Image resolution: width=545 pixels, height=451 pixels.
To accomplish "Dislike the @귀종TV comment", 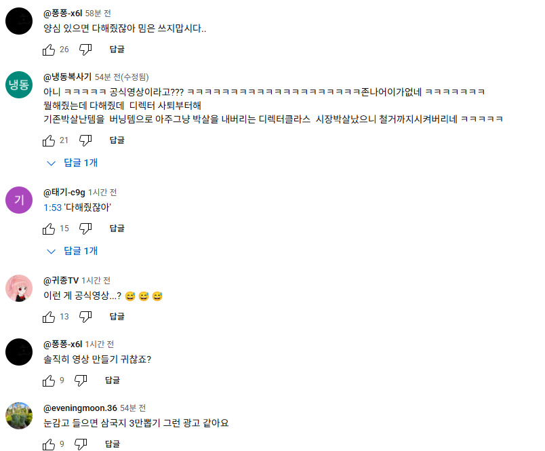I will (x=85, y=317).
